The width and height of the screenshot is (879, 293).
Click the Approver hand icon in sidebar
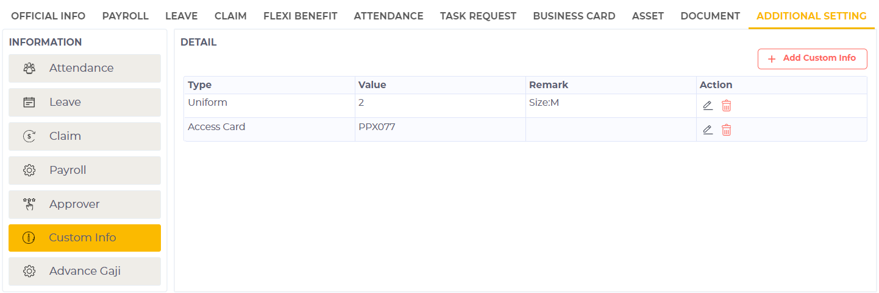point(29,204)
